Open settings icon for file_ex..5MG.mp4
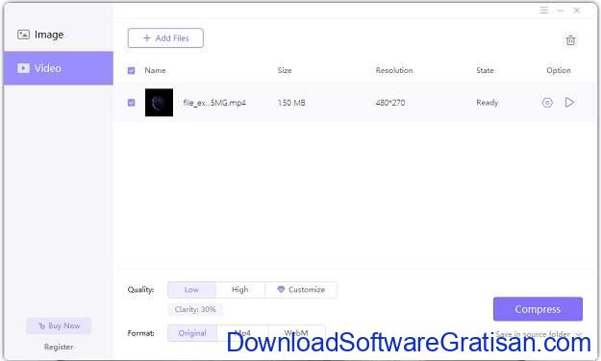 point(547,103)
